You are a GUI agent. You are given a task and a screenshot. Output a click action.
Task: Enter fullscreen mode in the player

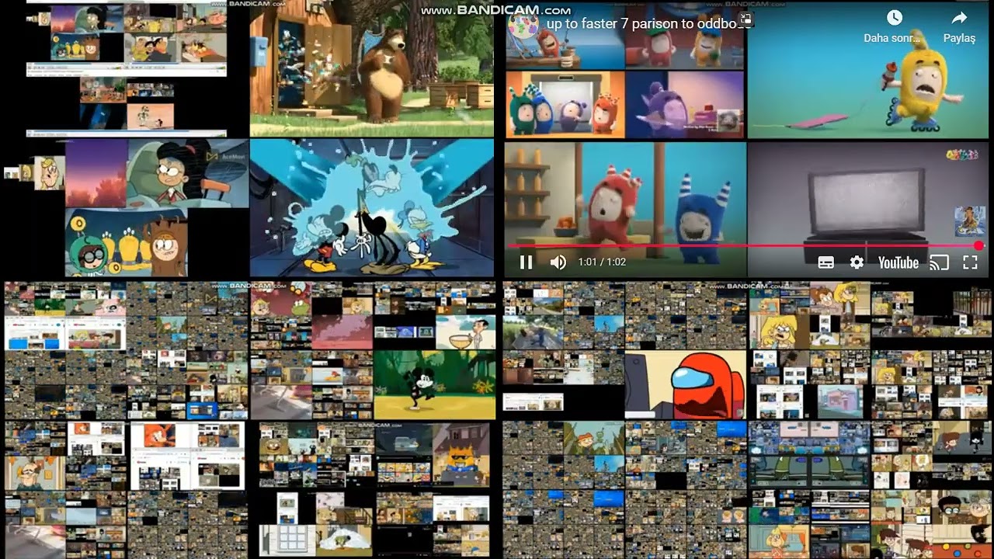[970, 262]
